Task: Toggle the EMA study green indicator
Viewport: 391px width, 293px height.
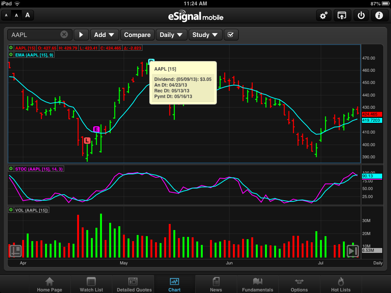Action: pyautogui.click(x=11, y=55)
